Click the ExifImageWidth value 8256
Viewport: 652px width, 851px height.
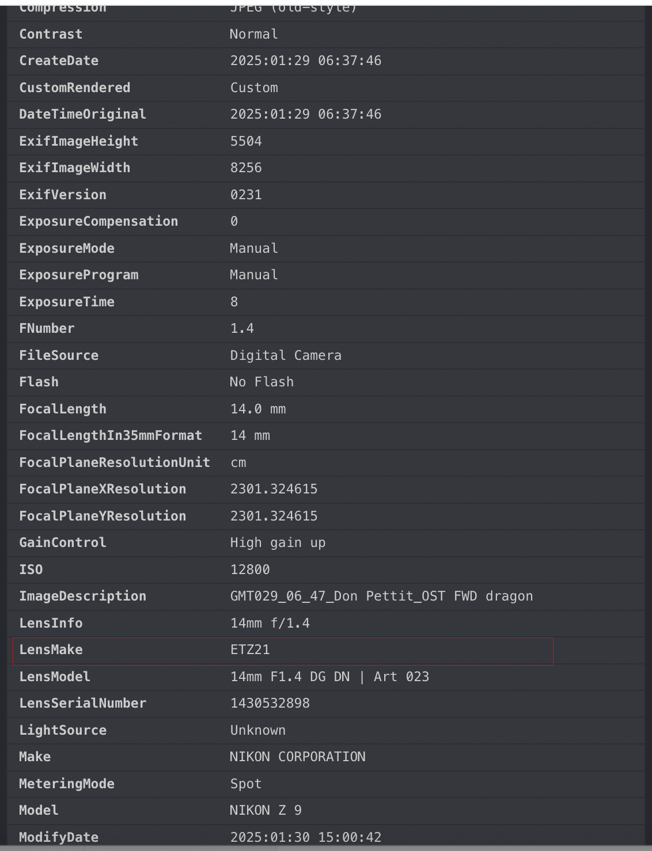[x=246, y=168]
